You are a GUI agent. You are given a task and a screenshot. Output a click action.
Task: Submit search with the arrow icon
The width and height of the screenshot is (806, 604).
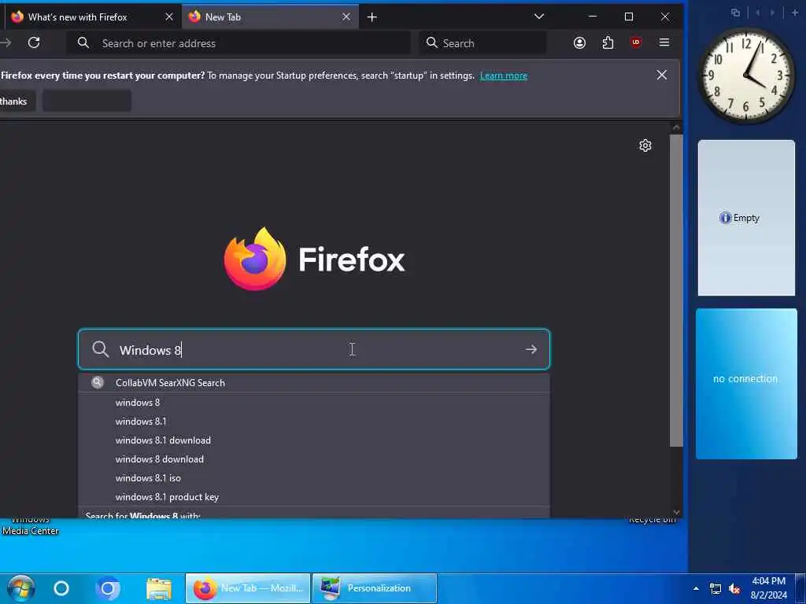(531, 350)
